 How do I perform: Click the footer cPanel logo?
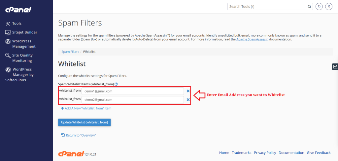[71, 153]
